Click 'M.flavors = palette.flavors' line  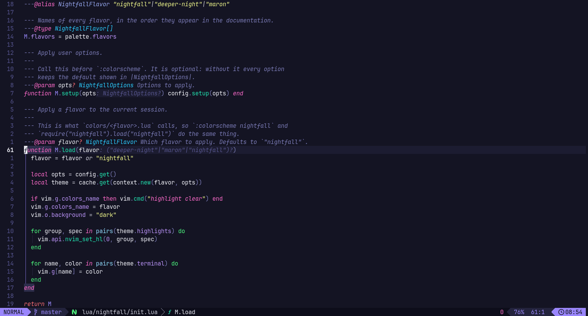[70, 37]
